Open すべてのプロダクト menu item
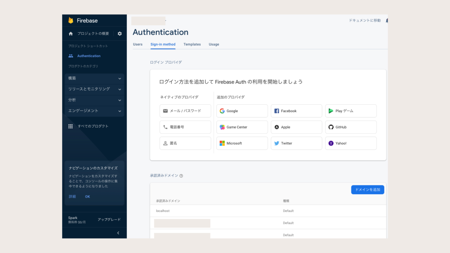The height and width of the screenshot is (253, 450). [x=93, y=126]
